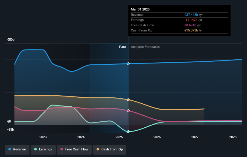Click the 2025 axis label

pyautogui.click(x=119, y=137)
